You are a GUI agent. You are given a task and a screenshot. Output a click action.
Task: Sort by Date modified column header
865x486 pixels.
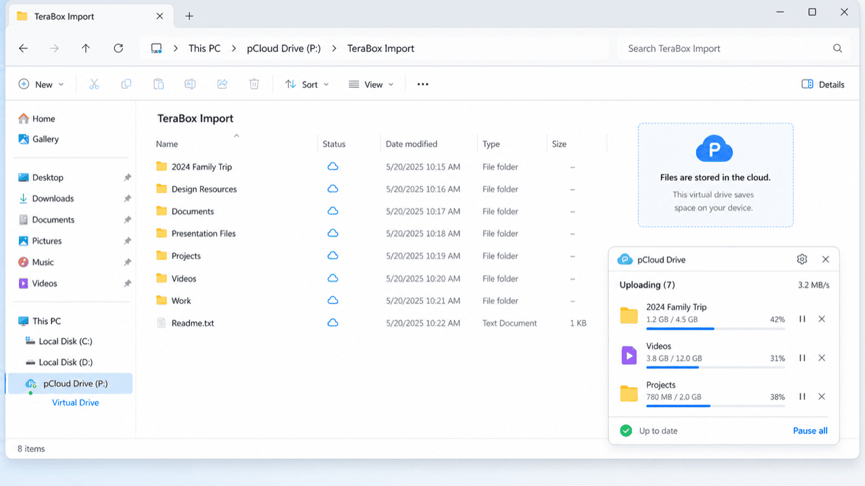click(x=412, y=144)
